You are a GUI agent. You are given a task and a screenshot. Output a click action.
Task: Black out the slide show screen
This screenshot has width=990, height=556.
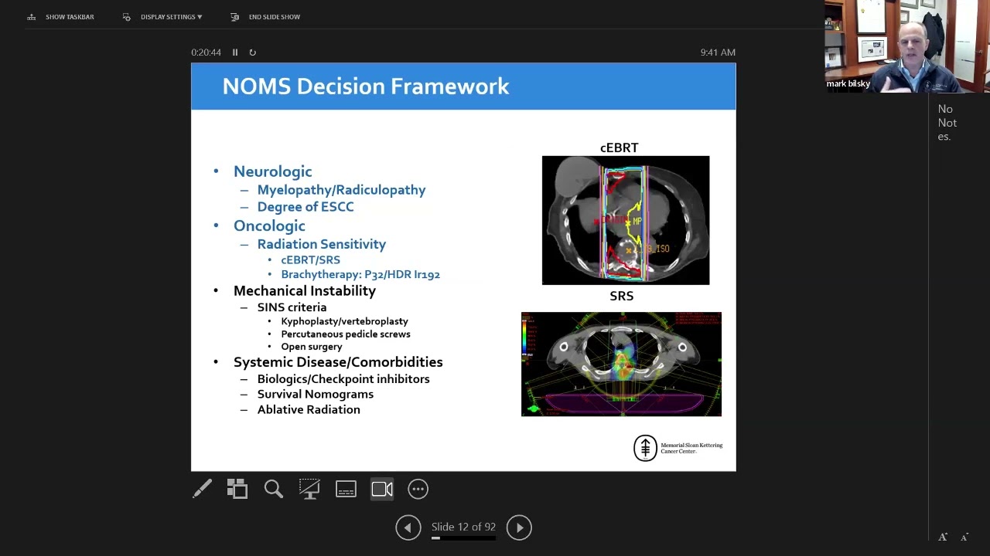click(309, 489)
